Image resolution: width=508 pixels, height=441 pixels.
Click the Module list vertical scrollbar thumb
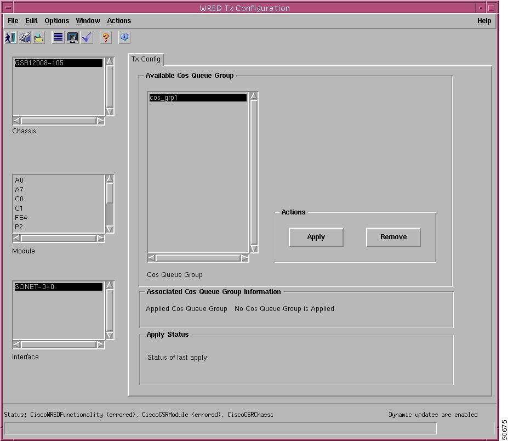coord(110,193)
